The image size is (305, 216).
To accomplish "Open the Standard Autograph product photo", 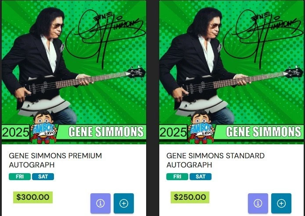I will 231,72.
